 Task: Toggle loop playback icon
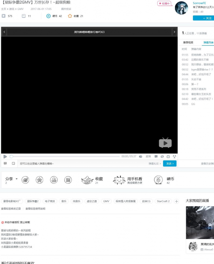click(x=162, y=156)
